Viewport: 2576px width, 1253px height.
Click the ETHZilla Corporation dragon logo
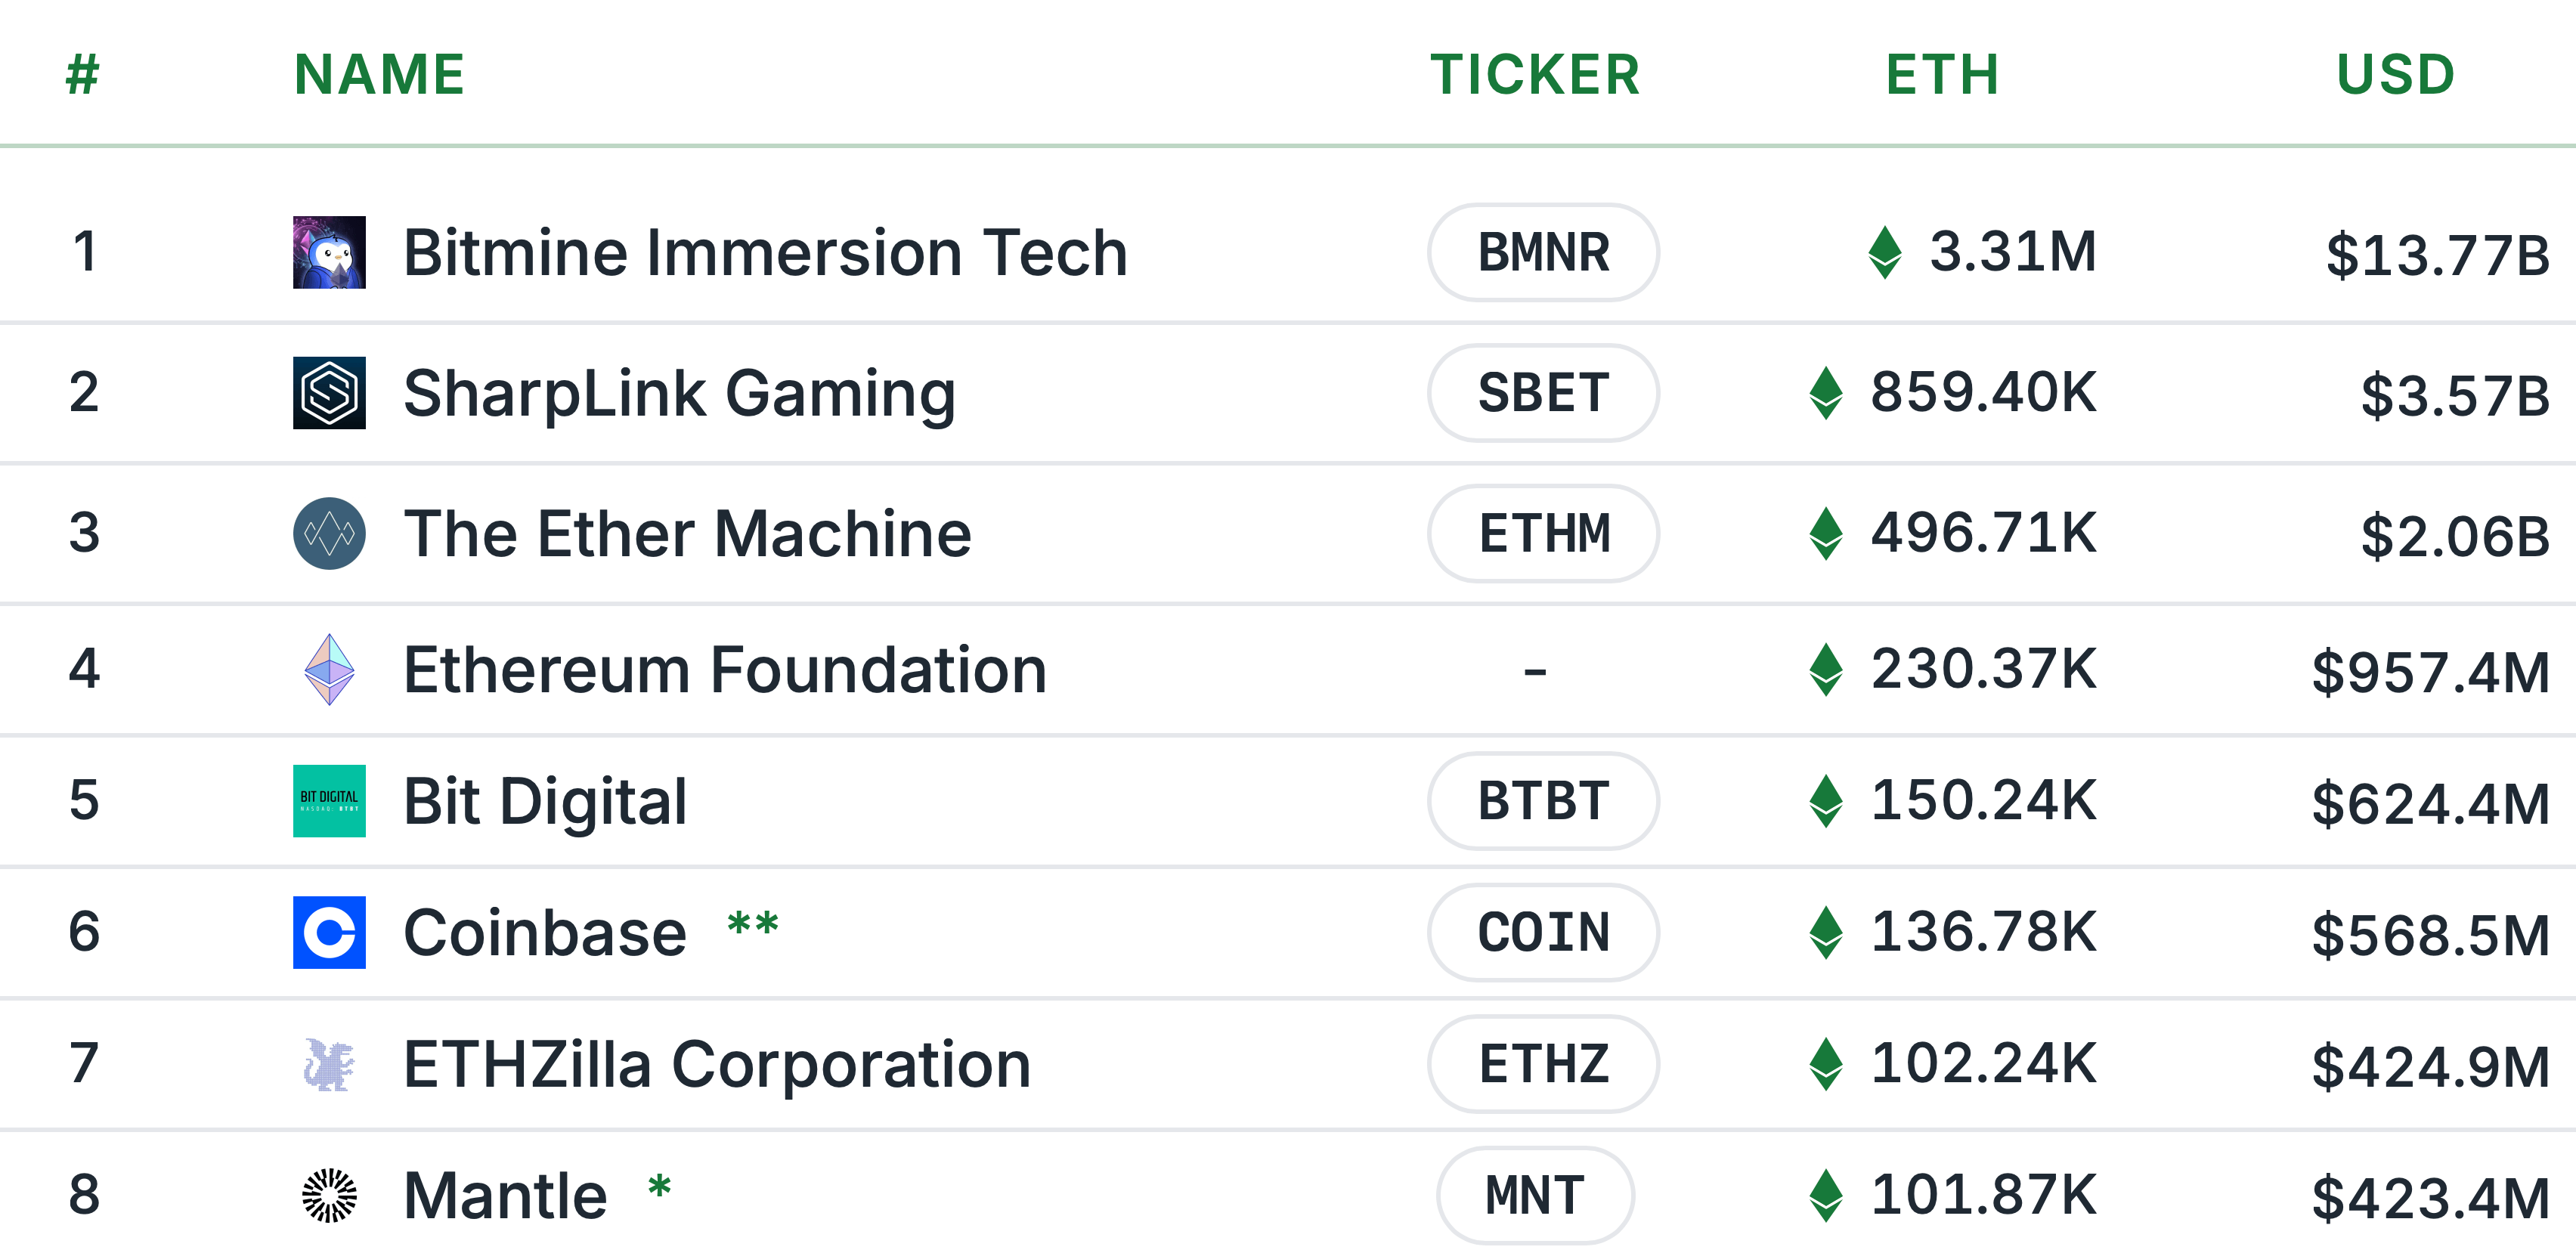(x=329, y=1064)
